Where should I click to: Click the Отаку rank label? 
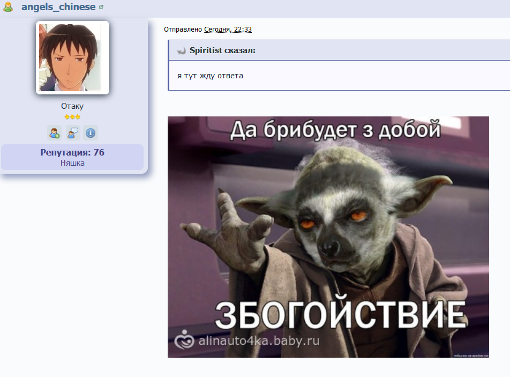coord(72,106)
